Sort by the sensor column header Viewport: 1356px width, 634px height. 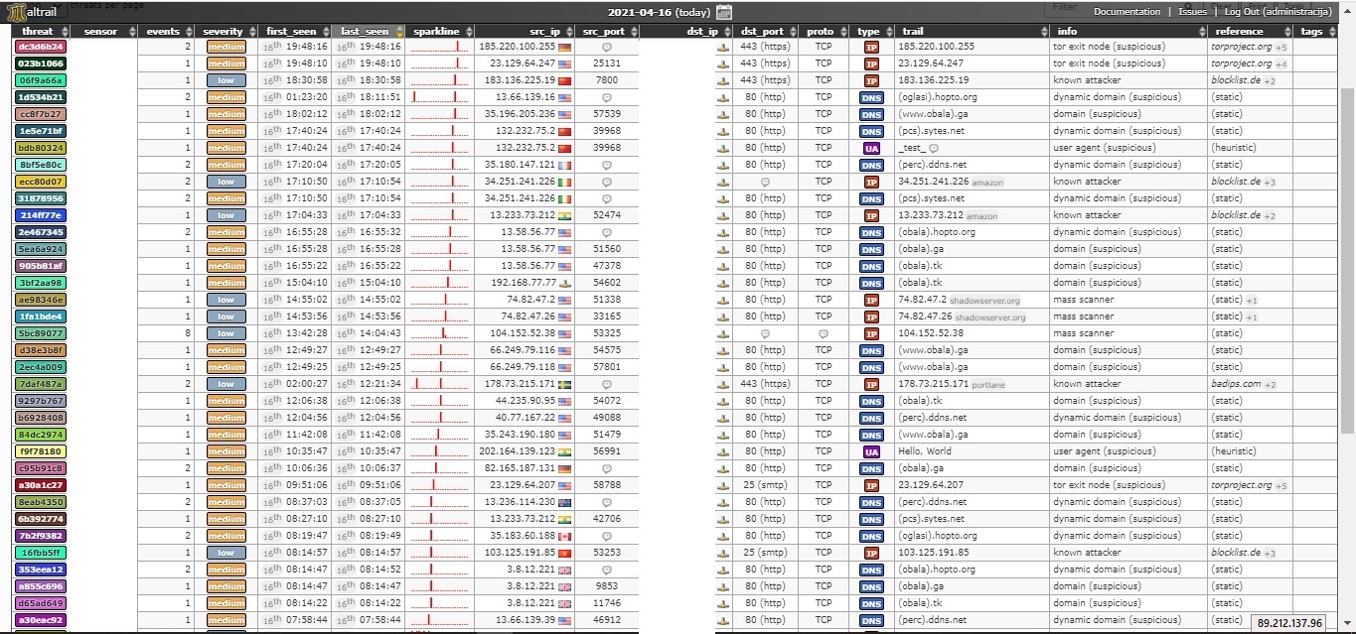click(103, 32)
